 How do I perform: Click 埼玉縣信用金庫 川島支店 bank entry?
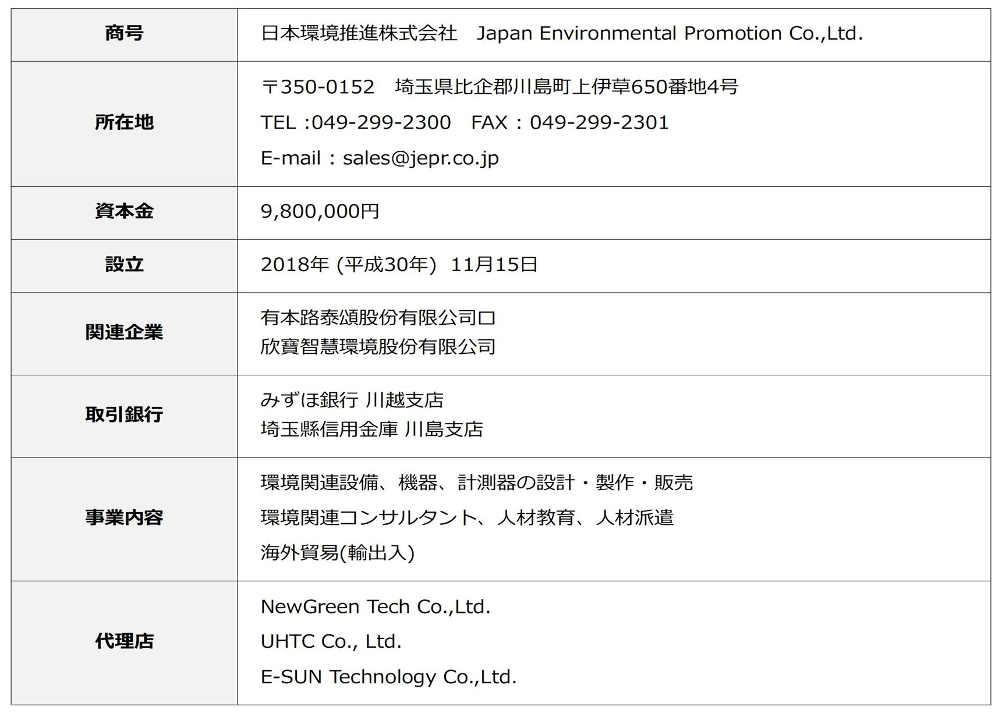click(372, 430)
